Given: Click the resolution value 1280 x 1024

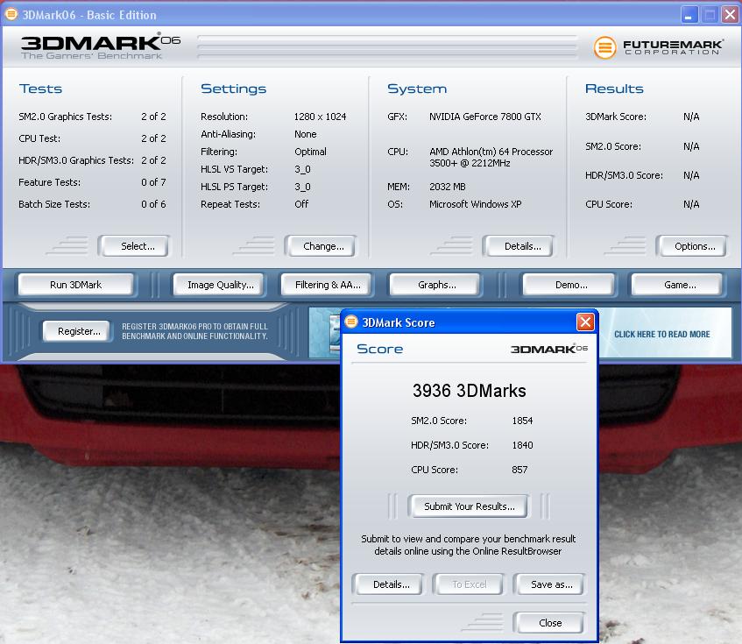Looking at the screenshot, I should [x=320, y=117].
